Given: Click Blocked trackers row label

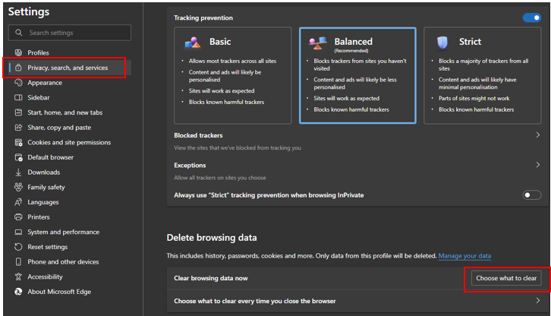Looking at the screenshot, I should pos(198,135).
